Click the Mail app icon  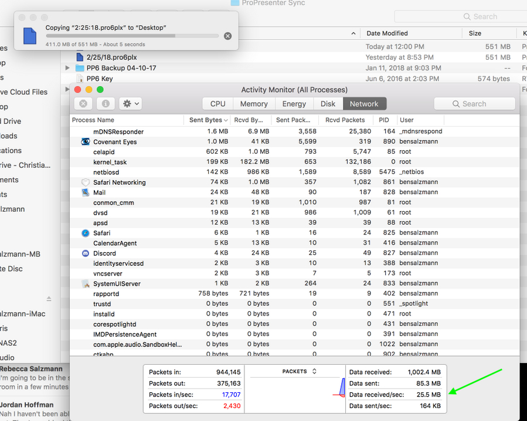coord(86,192)
